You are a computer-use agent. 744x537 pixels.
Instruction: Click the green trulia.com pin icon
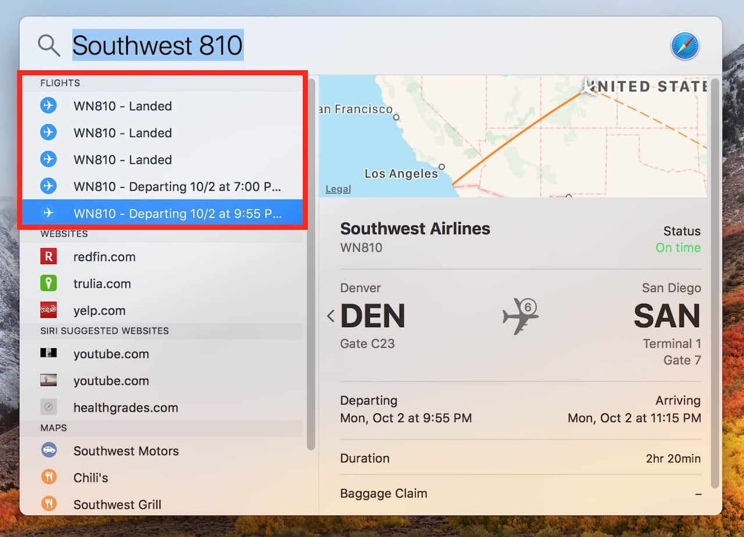tap(49, 283)
